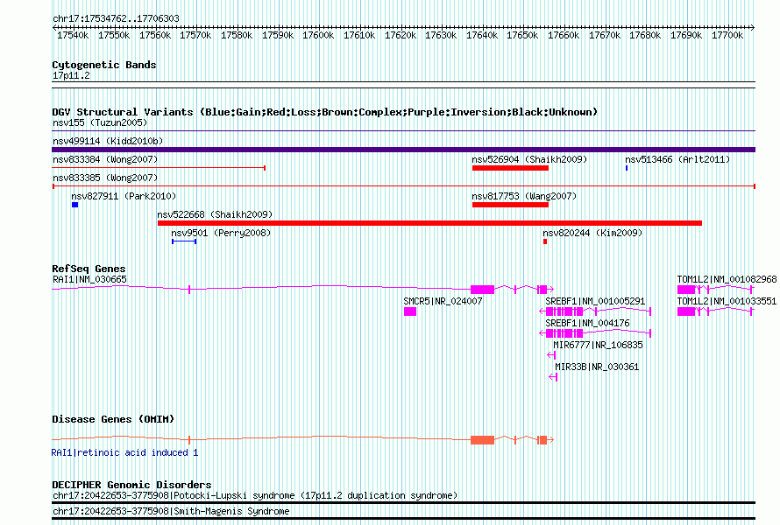Select the small blue nsv513466 gain marker
This screenshot has height=525, width=780.
pyautogui.click(x=627, y=168)
